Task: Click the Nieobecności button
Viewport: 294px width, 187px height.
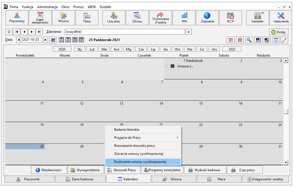Action: pyautogui.click(x=49, y=170)
